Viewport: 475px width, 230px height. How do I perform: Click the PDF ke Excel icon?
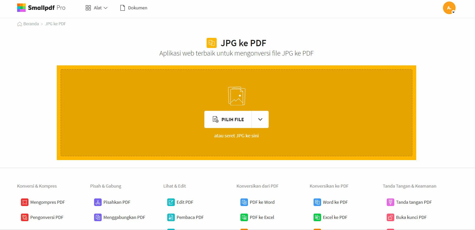click(x=244, y=217)
